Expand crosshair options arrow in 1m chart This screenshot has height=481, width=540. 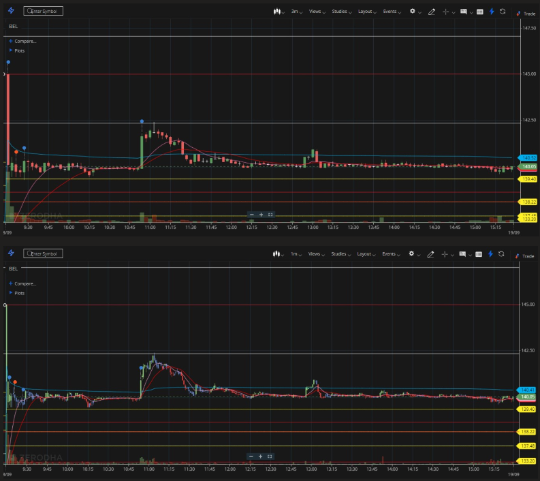pos(453,255)
